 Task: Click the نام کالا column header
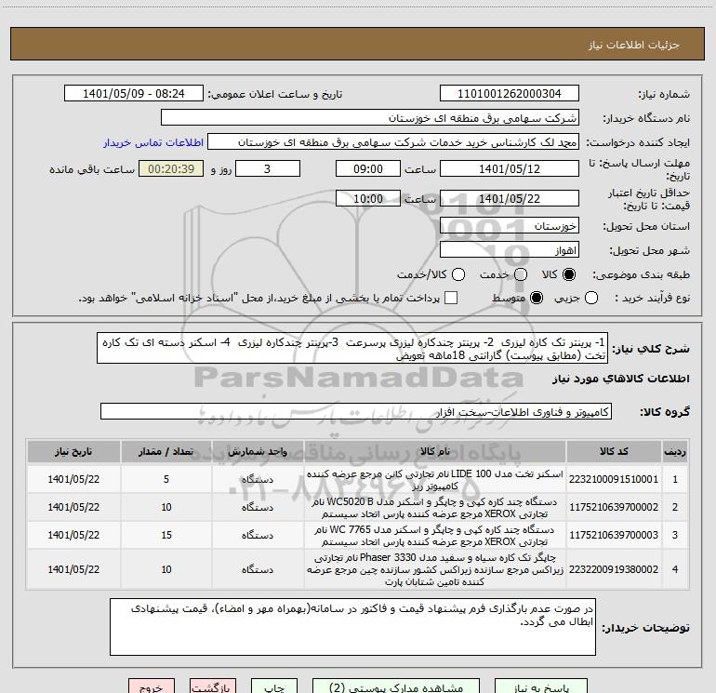coord(435,452)
